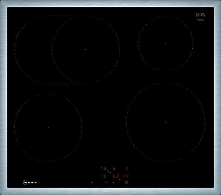Select the front-right zone display showing 2
This screenshot has height=195, width=221.
click(x=117, y=176)
